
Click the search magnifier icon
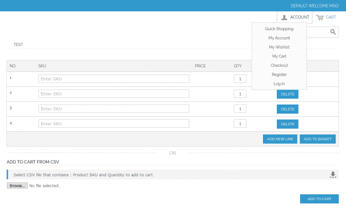pos(334,32)
